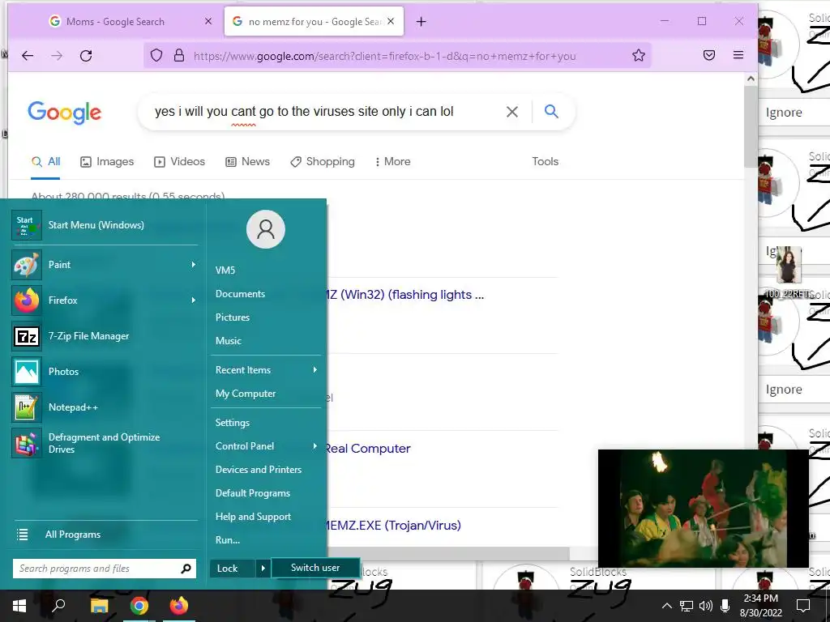The height and width of the screenshot is (622, 830).
Task: Select the All results tab
Action: (45, 162)
